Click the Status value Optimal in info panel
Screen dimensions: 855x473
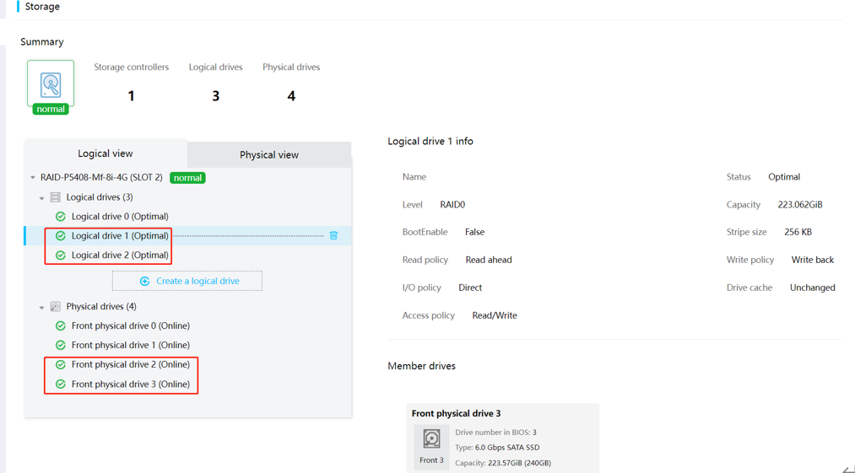(784, 177)
